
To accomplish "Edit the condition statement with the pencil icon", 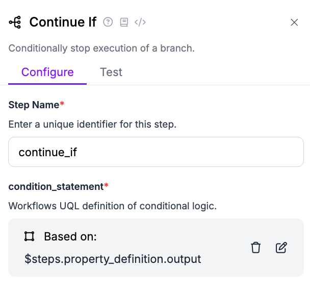I will [x=281, y=248].
